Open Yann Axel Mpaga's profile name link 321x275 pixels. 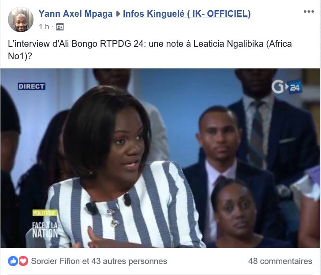pos(75,14)
